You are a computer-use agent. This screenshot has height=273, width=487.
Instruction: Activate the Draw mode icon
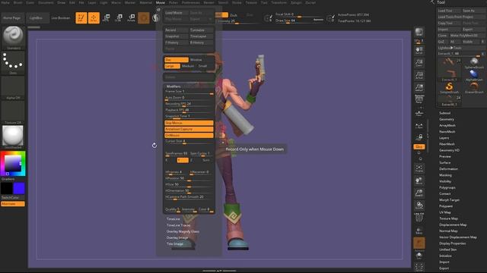[x=94, y=18]
